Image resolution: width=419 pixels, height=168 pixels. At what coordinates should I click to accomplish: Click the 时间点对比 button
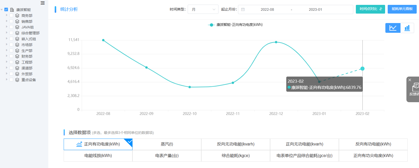pyautogui.click(x=370, y=9)
